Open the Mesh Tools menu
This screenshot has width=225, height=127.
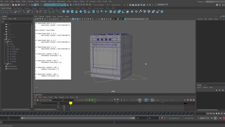[x=52, y=1]
